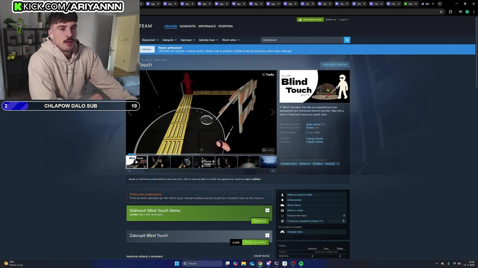Click the help icon beside Neúplné informace
The height and width of the screenshot is (268, 478).
coord(344,216)
